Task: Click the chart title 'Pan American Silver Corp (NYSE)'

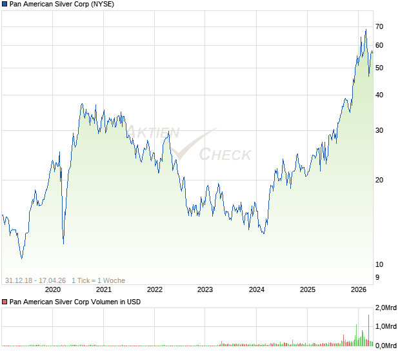Action: [62, 4]
